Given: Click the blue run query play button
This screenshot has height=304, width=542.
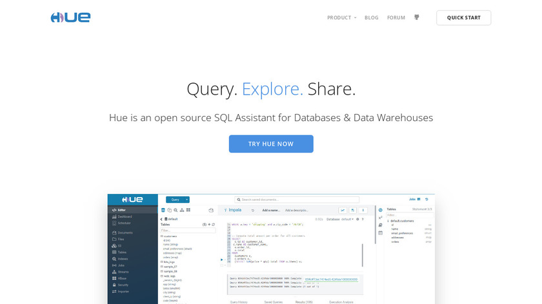Looking at the screenshot, I should pos(221,260).
